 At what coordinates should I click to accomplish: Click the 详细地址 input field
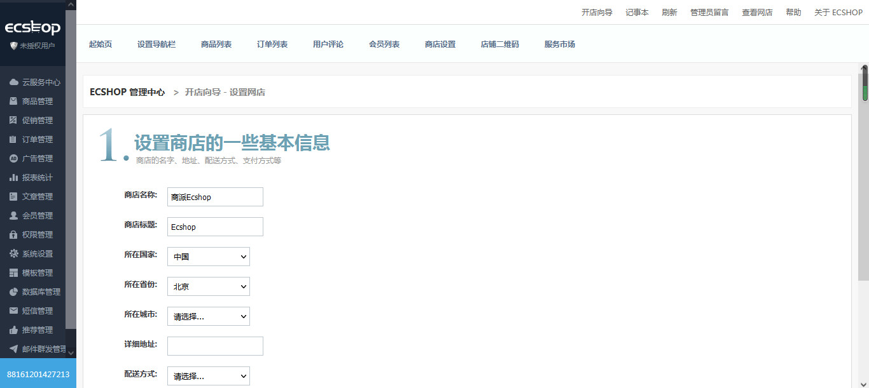point(214,345)
